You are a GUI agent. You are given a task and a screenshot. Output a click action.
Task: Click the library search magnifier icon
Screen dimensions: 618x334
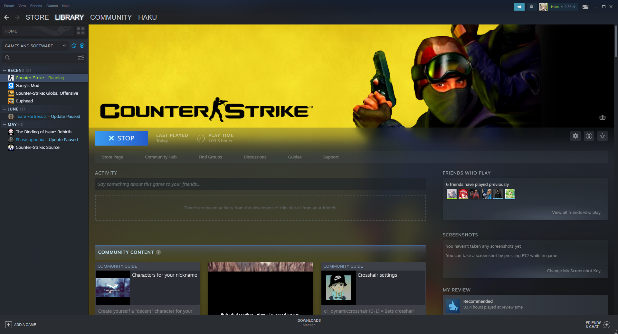pyautogui.click(x=8, y=58)
